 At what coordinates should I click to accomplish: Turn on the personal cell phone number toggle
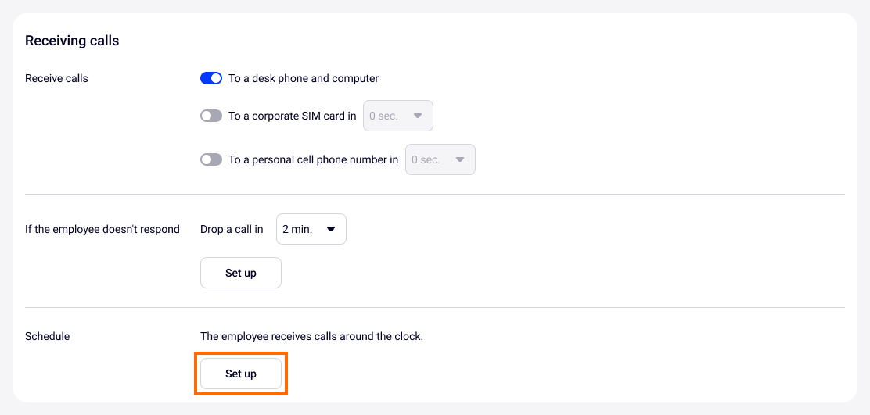211,159
